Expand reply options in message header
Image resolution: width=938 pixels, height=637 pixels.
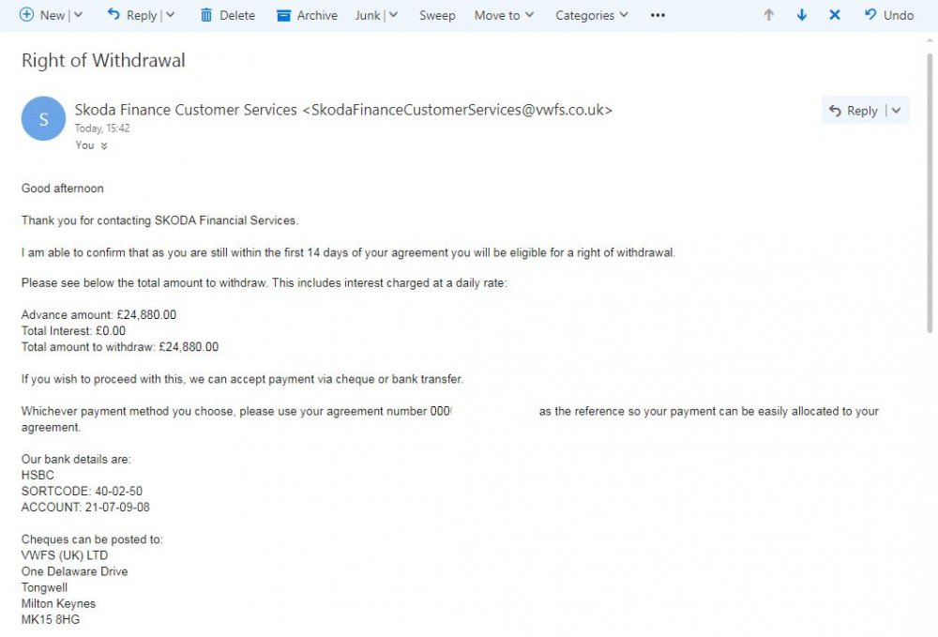(x=896, y=110)
